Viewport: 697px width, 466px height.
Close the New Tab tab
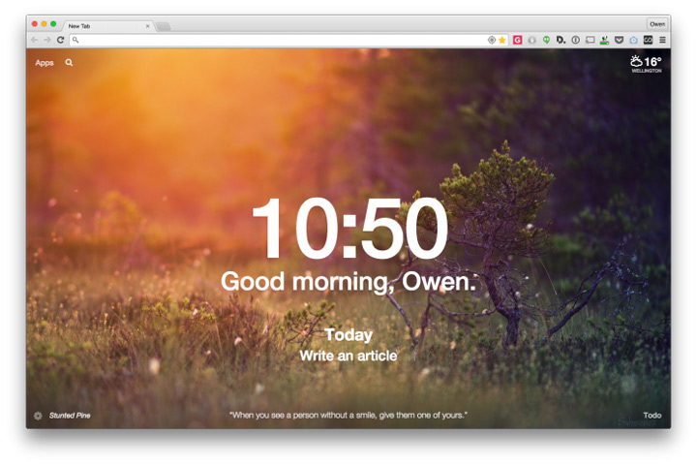(147, 26)
